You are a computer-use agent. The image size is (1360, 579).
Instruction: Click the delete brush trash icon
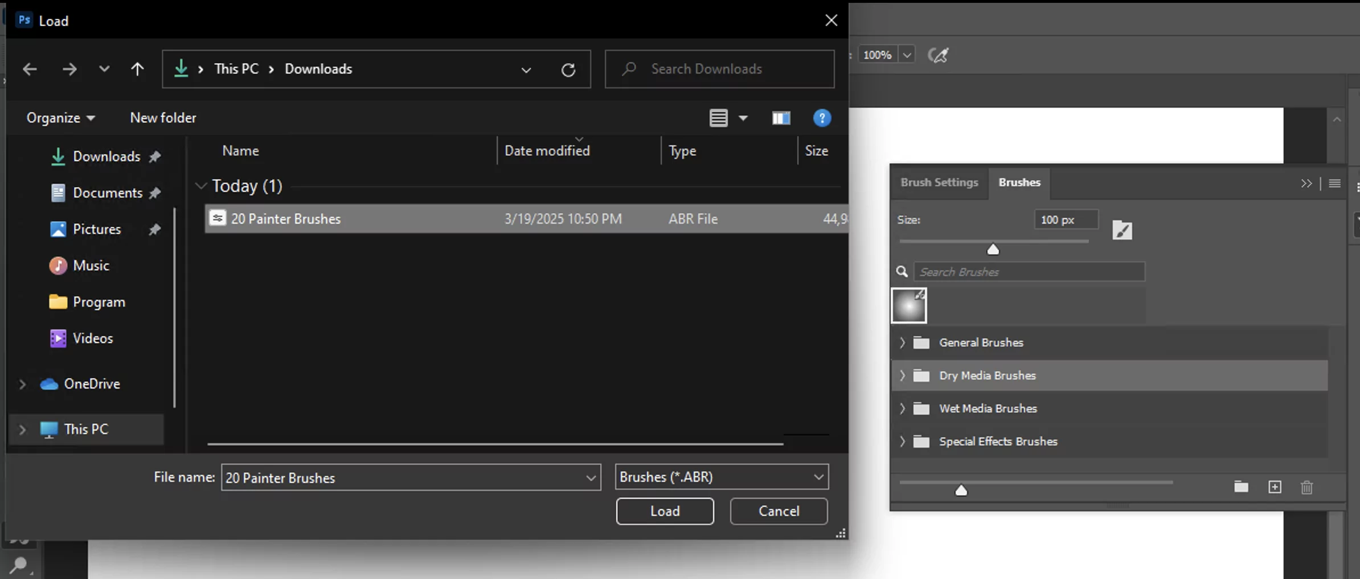(1306, 487)
